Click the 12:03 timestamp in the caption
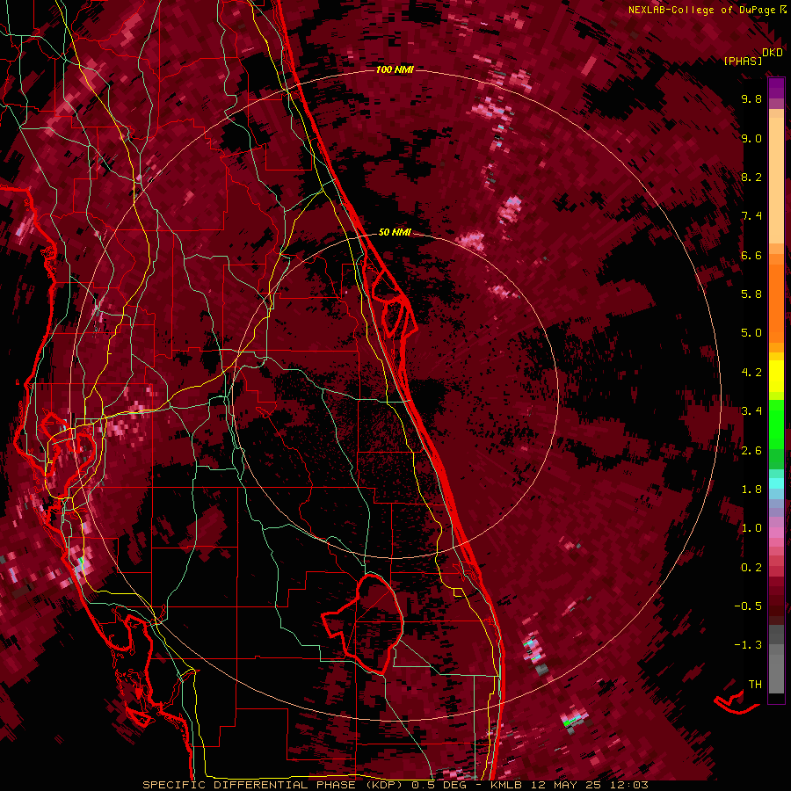791x791 pixels. (630, 785)
